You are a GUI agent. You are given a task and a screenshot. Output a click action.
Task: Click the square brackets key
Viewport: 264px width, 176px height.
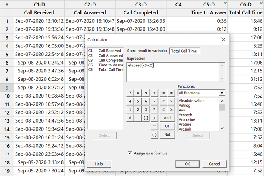click(146, 118)
